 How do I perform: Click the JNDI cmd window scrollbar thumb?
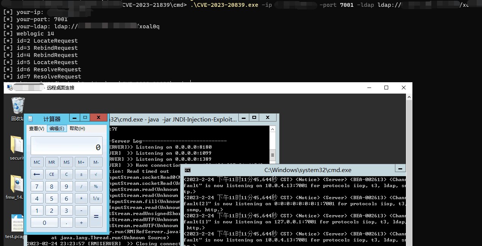273,154
